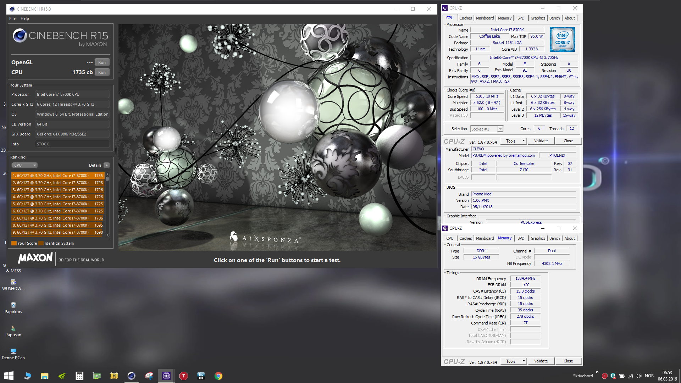Open Graphics tab in upper CPU-Z

coord(538,18)
